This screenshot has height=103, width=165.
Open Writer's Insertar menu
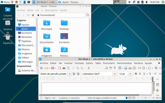tap(68, 63)
